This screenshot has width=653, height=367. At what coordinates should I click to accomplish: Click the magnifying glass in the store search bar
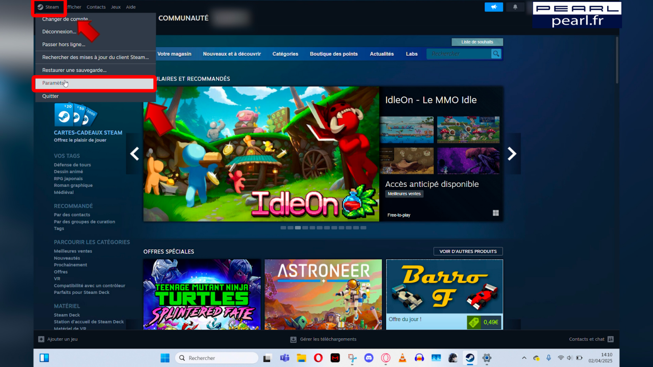(496, 54)
